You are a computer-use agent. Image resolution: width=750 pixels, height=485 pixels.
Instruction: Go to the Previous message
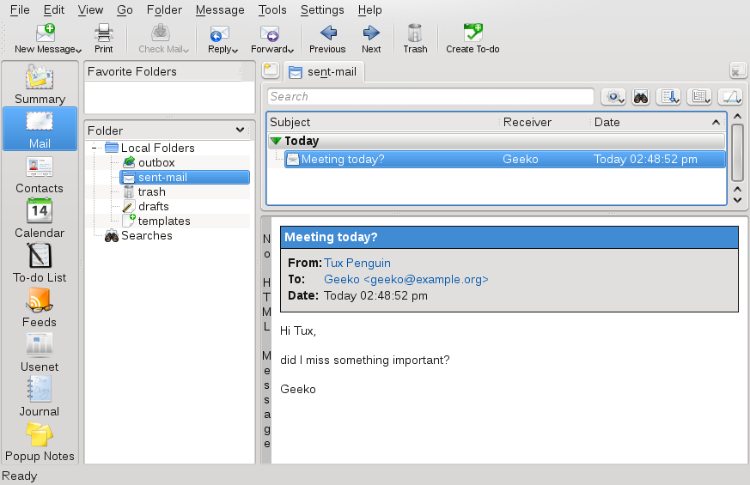(327, 39)
